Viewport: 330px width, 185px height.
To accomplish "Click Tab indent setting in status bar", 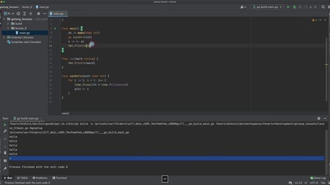I will [323, 183].
